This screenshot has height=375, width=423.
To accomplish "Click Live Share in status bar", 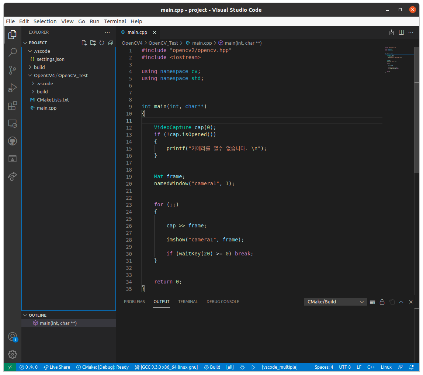I will [x=57, y=367].
